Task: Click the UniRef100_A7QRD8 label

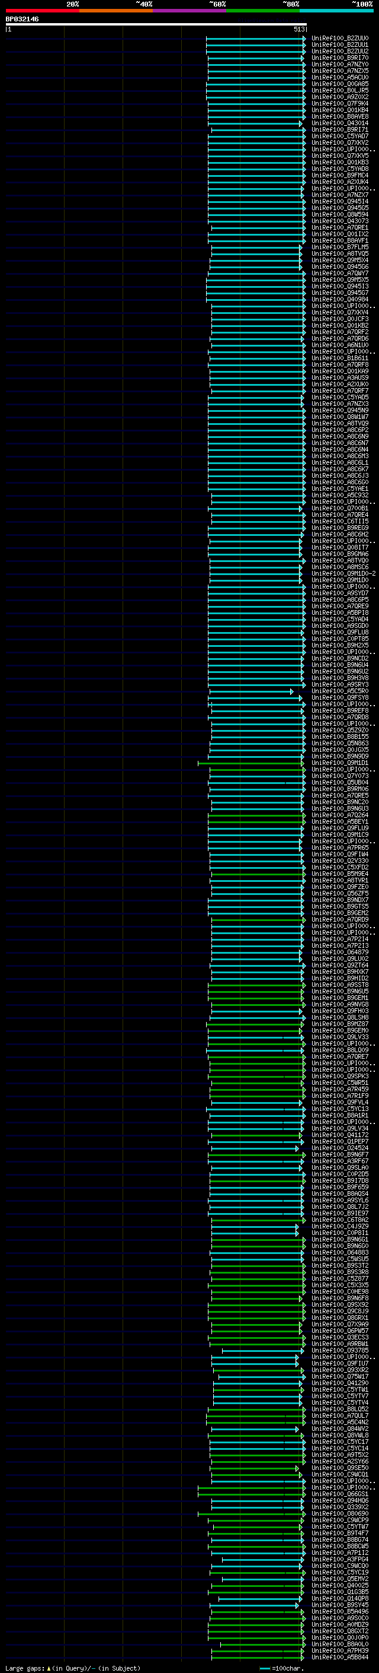Action: pos(340,717)
